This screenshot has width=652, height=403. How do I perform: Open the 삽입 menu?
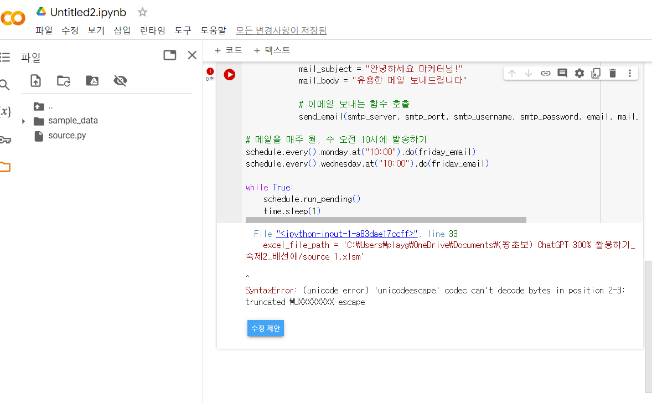pyautogui.click(x=122, y=30)
